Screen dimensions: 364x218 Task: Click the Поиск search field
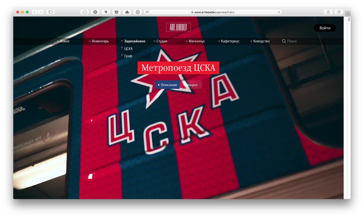[292, 41]
